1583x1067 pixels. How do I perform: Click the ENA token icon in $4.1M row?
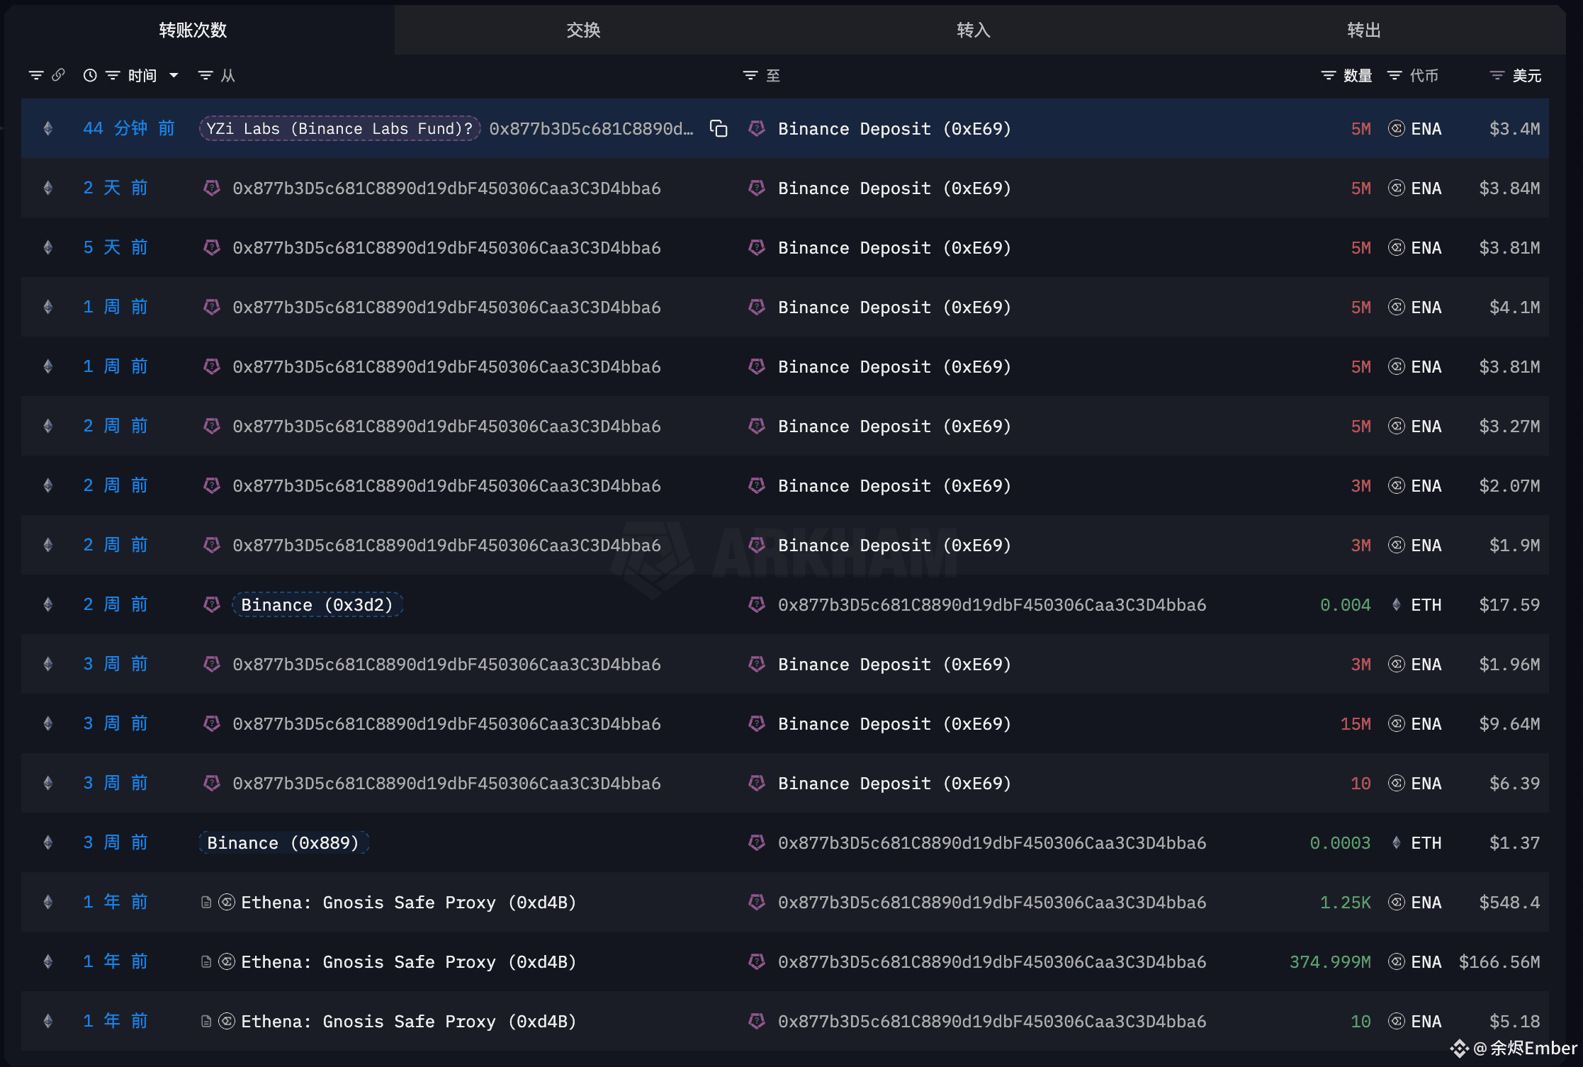coord(1396,307)
